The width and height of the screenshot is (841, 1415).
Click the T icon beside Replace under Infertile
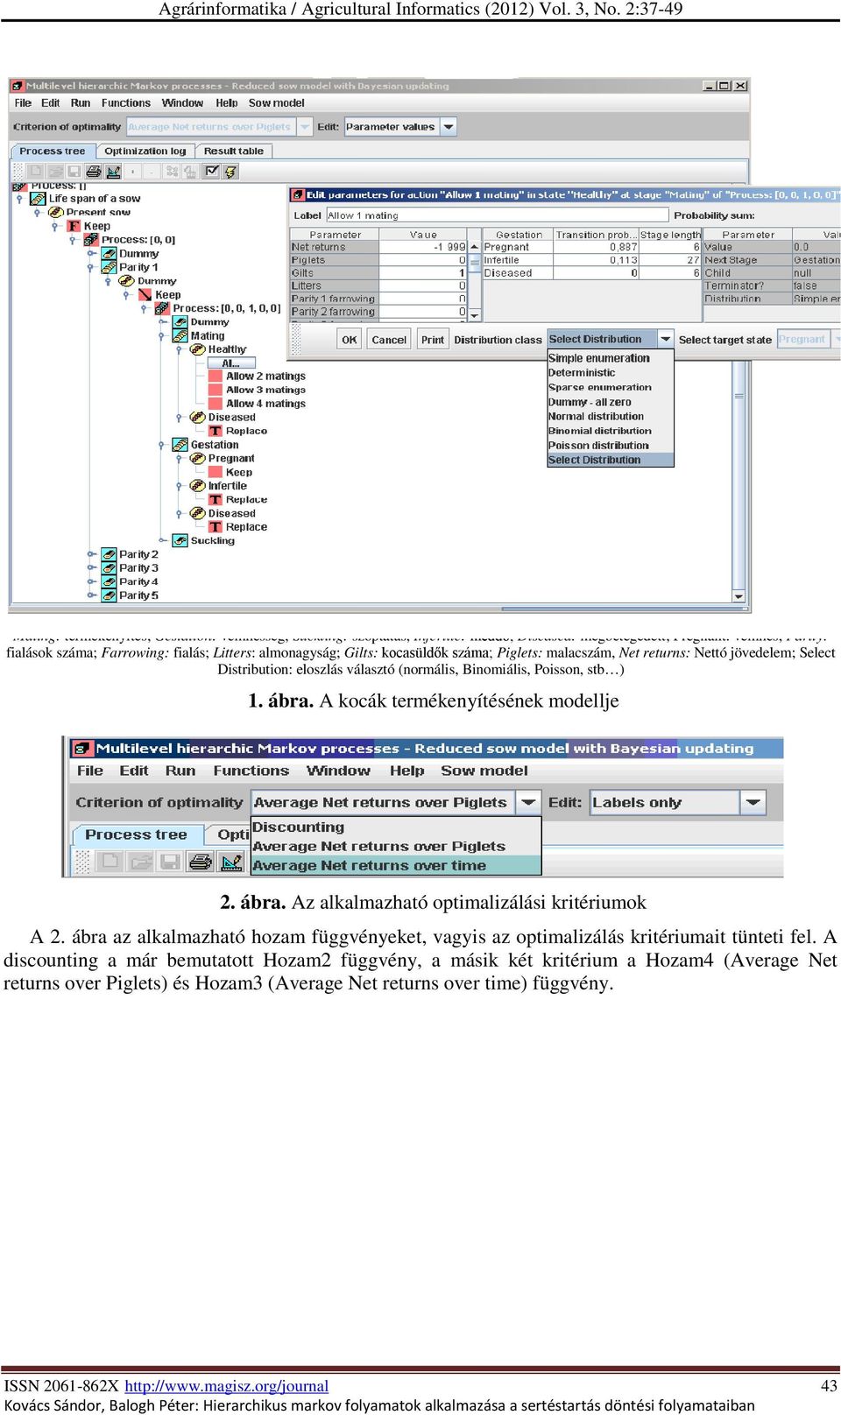[216, 499]
